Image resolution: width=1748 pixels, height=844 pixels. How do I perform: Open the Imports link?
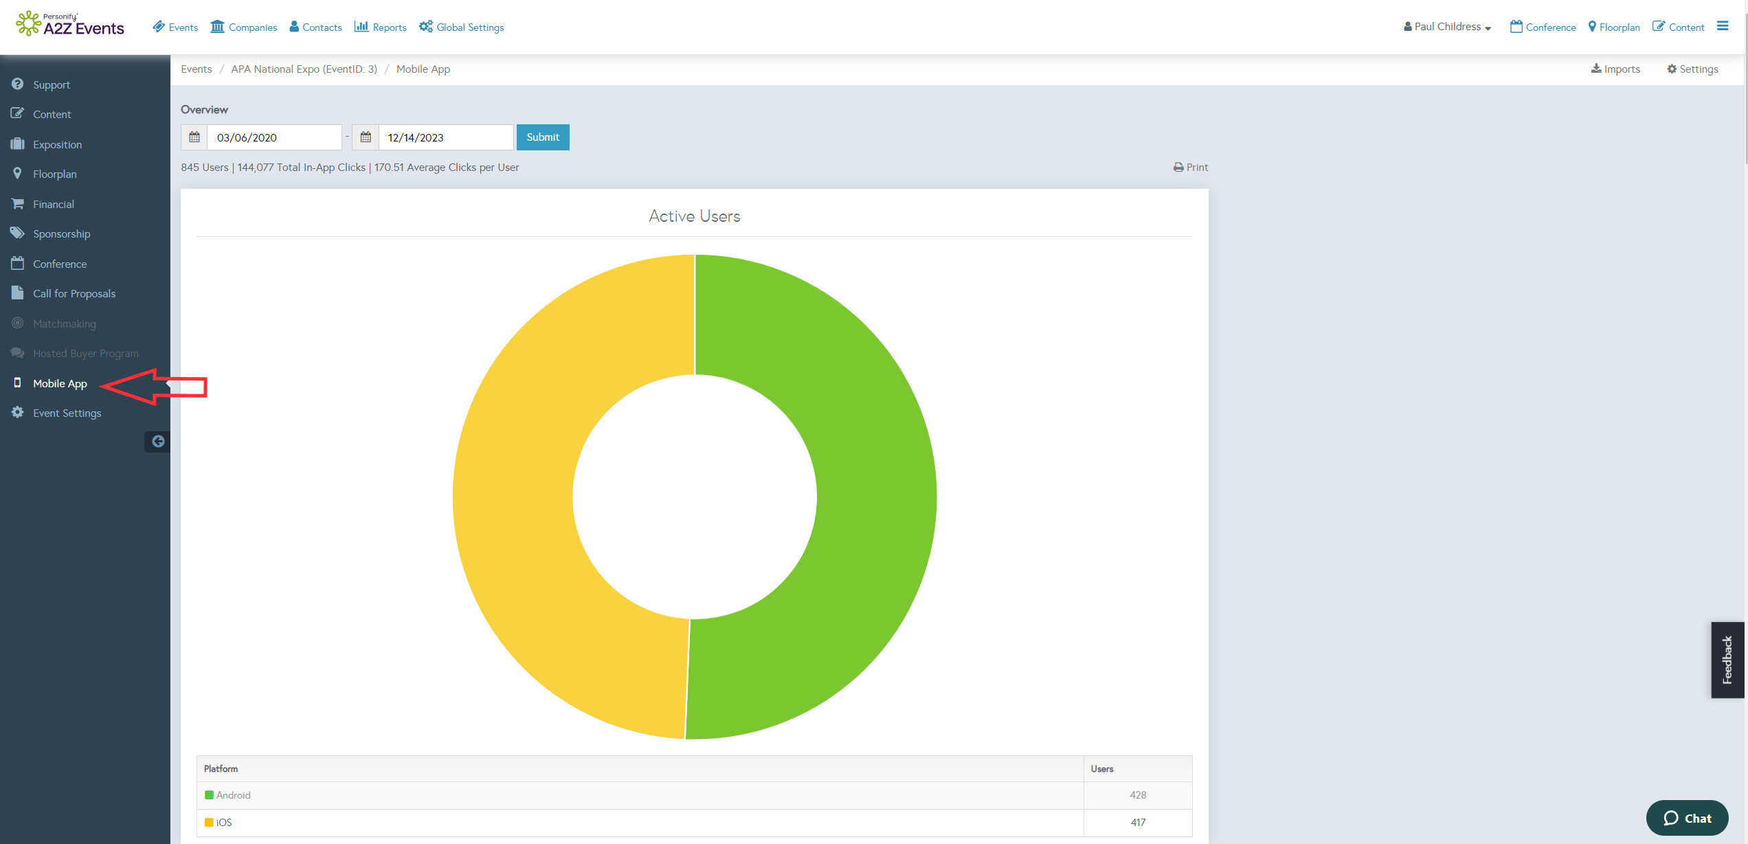click(x=1616, y=69)
